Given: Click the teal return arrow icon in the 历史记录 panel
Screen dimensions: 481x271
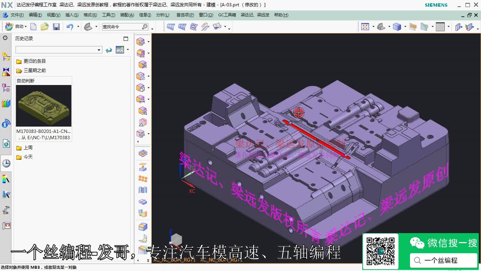Looking at the screenshot, I should point(108,50).
